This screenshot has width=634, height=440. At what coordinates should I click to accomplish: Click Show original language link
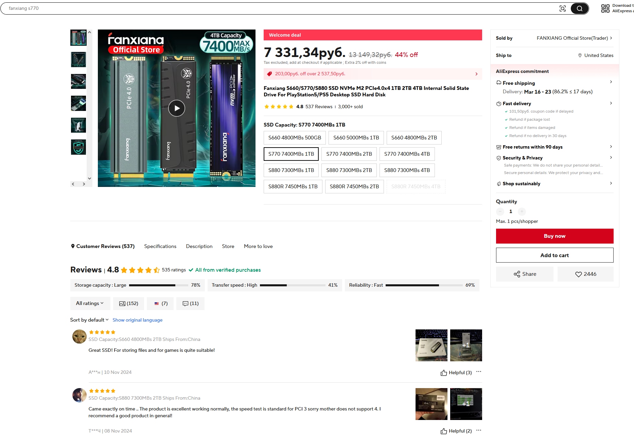tap(138, 320)
